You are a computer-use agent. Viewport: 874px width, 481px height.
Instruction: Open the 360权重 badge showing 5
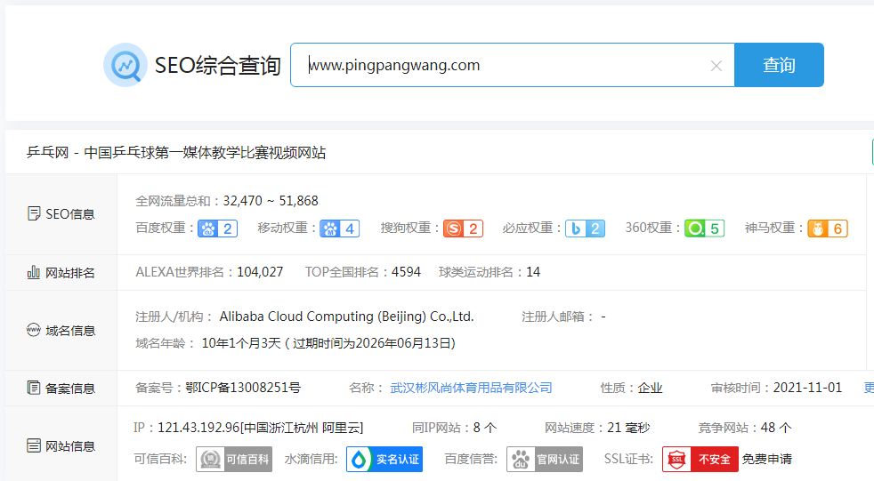coord(705,228)
